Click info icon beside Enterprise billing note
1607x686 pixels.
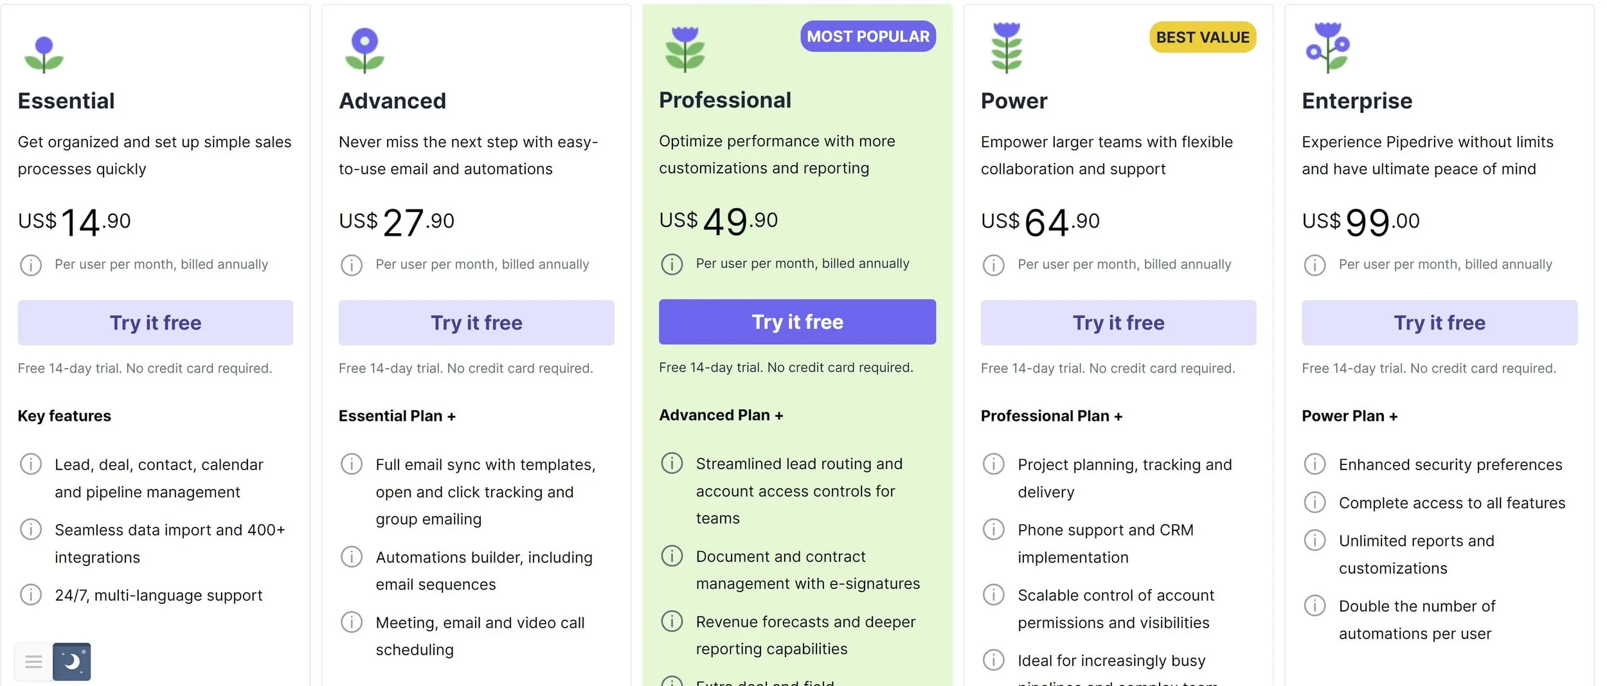[x=1315, y=265]
